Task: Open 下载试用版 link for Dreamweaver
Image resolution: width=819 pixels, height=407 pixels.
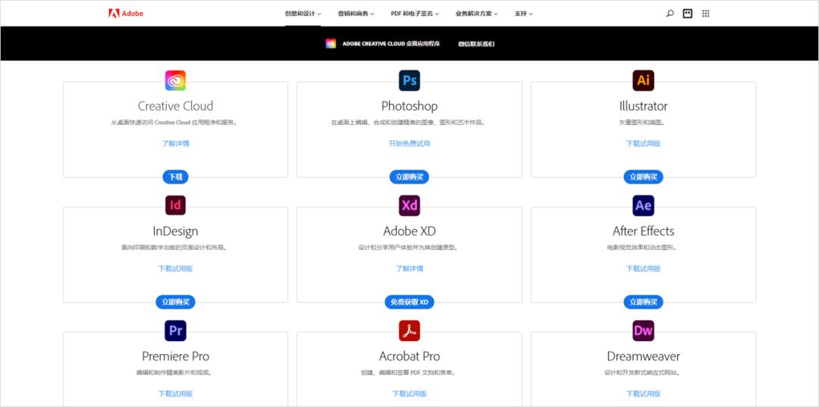Action: click(x=644, y=393)
